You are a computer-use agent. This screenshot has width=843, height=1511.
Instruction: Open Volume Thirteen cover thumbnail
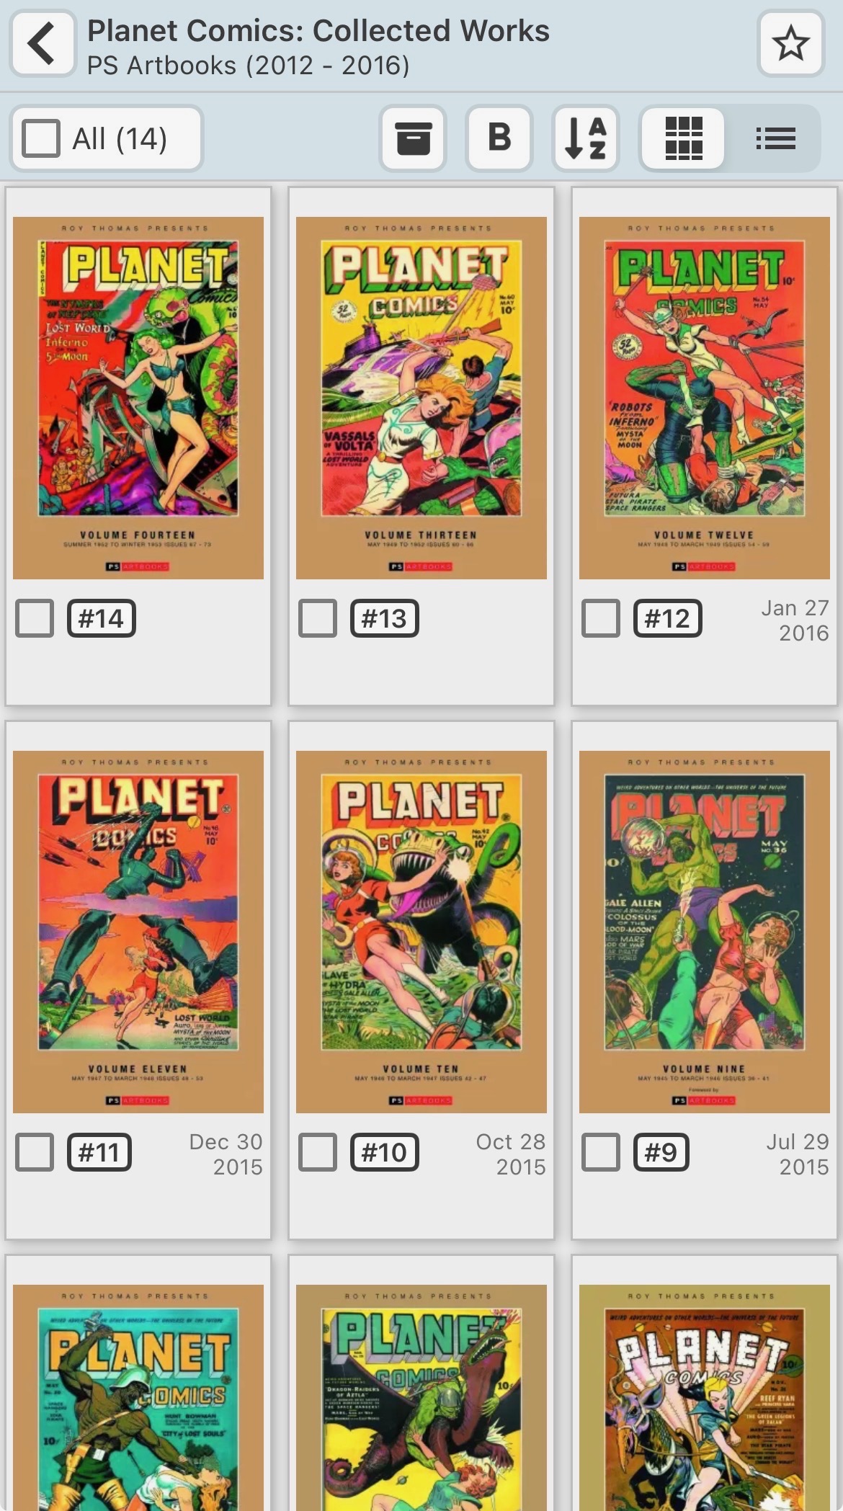pos(421,398)
